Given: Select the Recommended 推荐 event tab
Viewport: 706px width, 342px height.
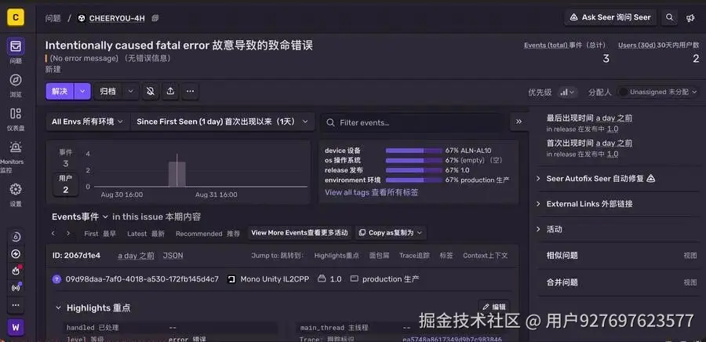Looking at the screenshot, I should (x=208, y=234).
